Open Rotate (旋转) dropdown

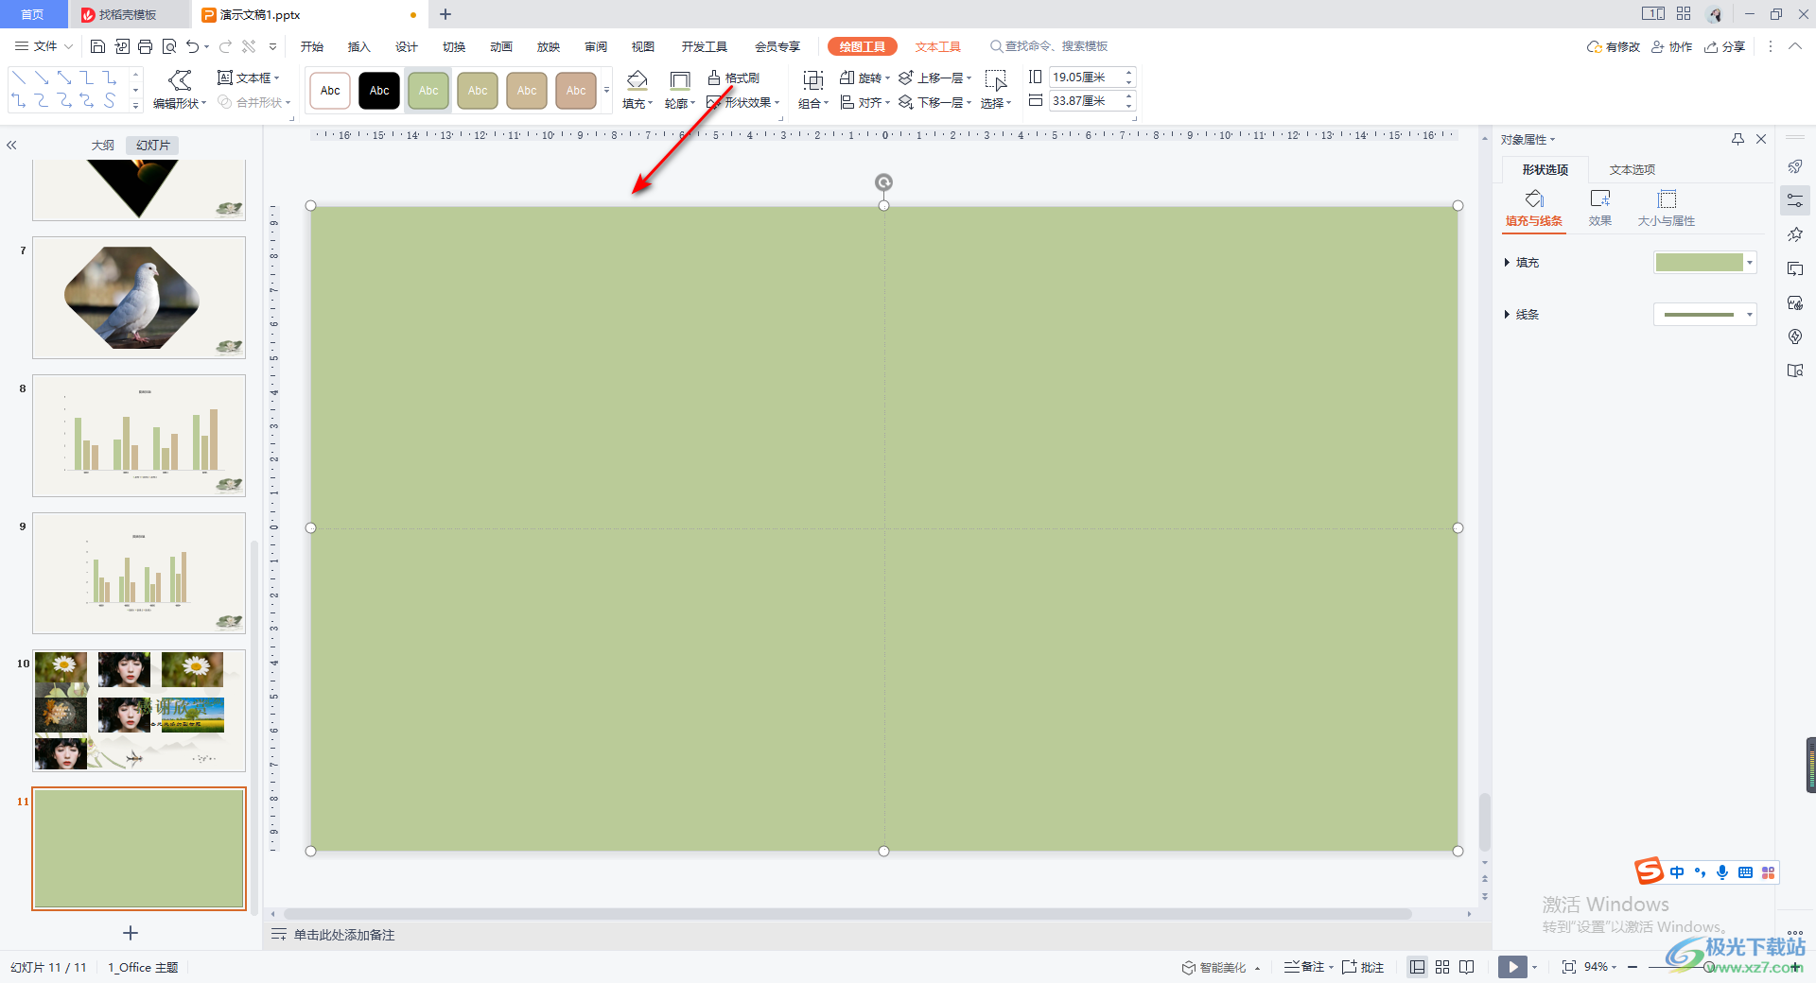click(864, 78)
